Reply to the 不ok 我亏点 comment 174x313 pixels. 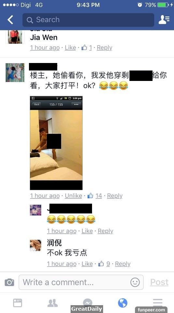123,264
